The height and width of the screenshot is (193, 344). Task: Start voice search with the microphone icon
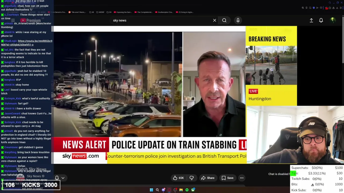click(x=238, y=20)
